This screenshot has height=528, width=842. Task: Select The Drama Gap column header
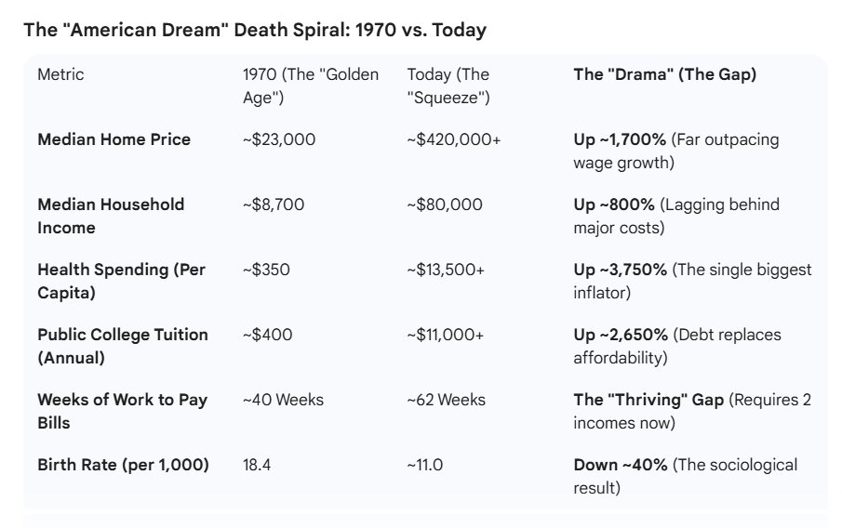tap(665, 74)
